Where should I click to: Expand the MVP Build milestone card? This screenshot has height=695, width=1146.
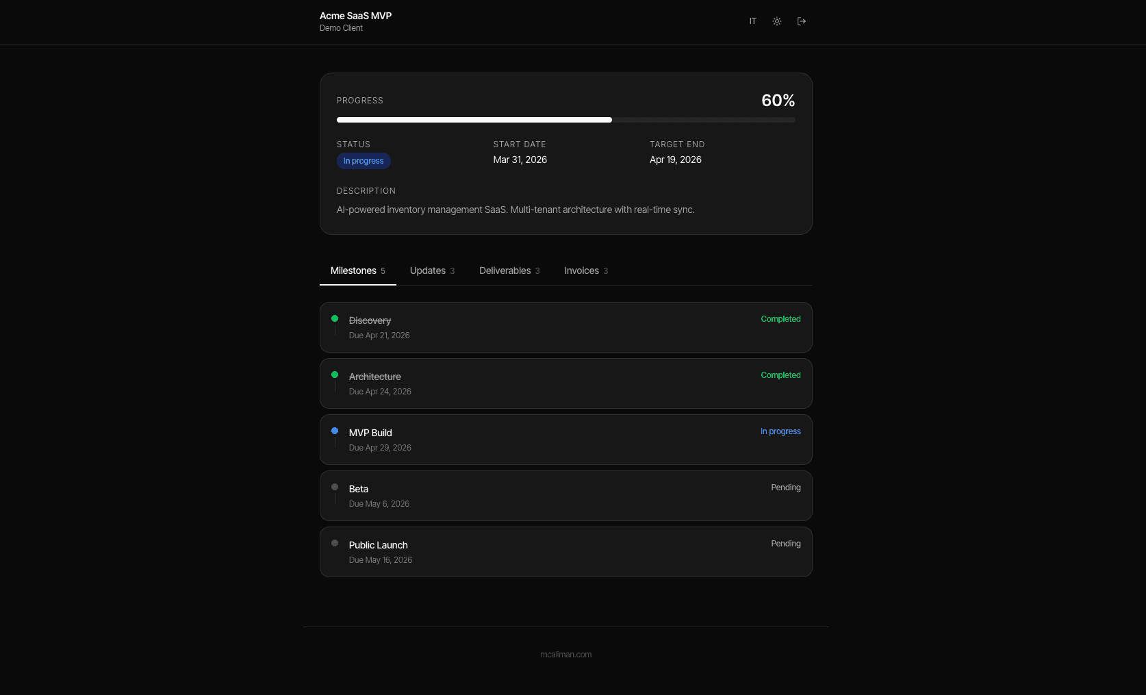(565, 439)
